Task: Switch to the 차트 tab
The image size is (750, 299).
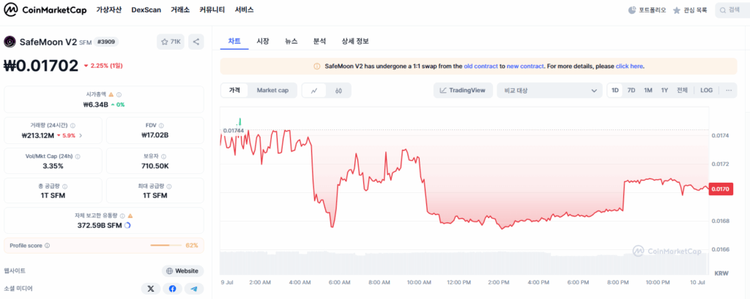Action: click(234, 42)
